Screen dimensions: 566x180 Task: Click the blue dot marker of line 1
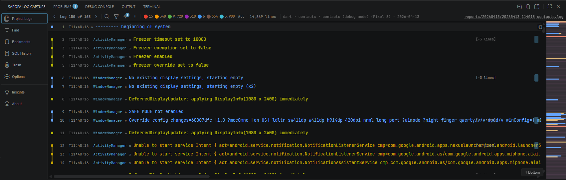[52, 27]
